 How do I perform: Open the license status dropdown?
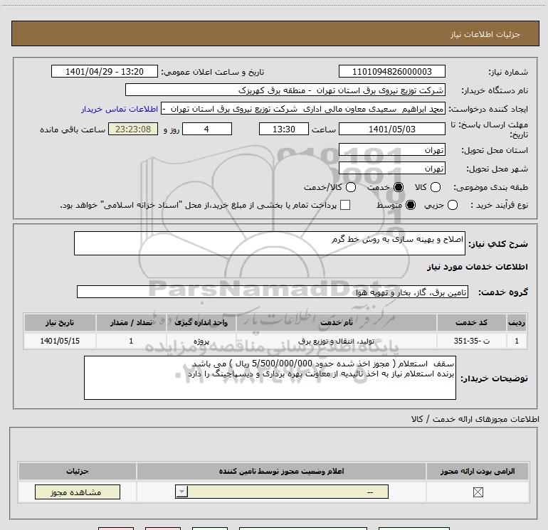point(282,492)
